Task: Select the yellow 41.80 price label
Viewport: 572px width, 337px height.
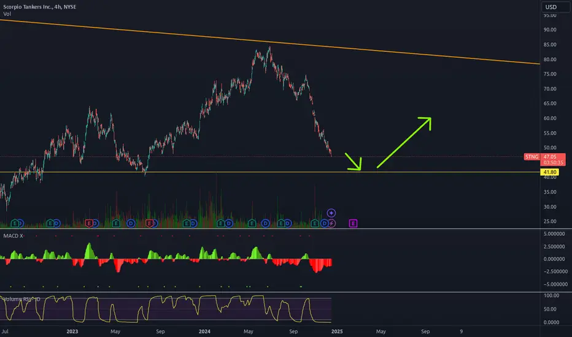Action: [550, 172]
